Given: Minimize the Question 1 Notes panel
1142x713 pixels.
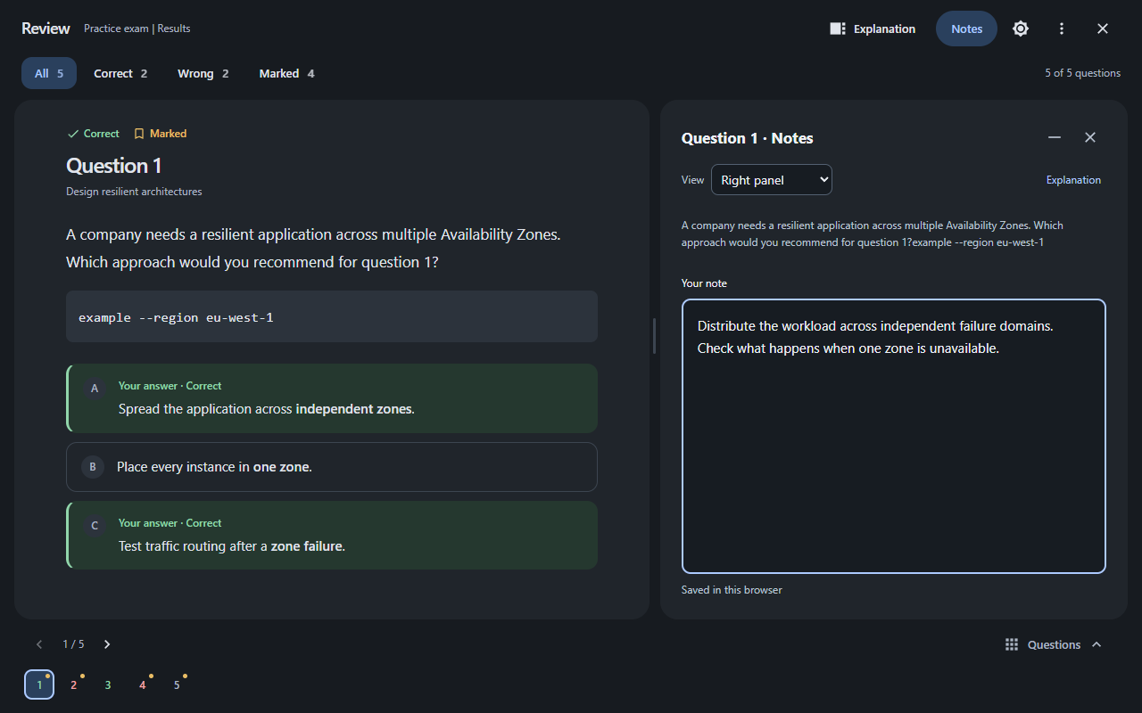Looking at the screenshot, I should (1055, 137).
